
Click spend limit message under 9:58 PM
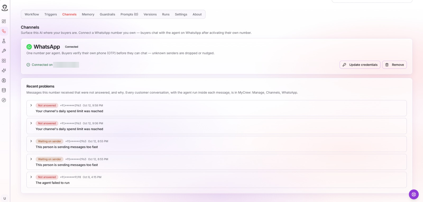(x=69, y=111)
